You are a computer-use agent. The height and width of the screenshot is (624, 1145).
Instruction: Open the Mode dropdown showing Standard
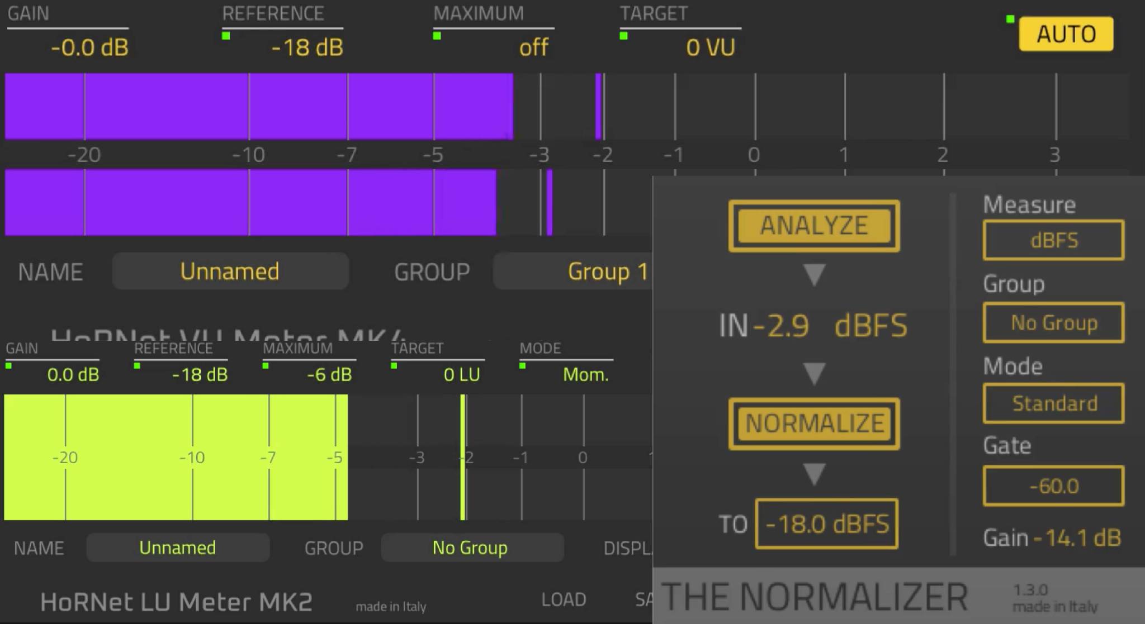1053,403
